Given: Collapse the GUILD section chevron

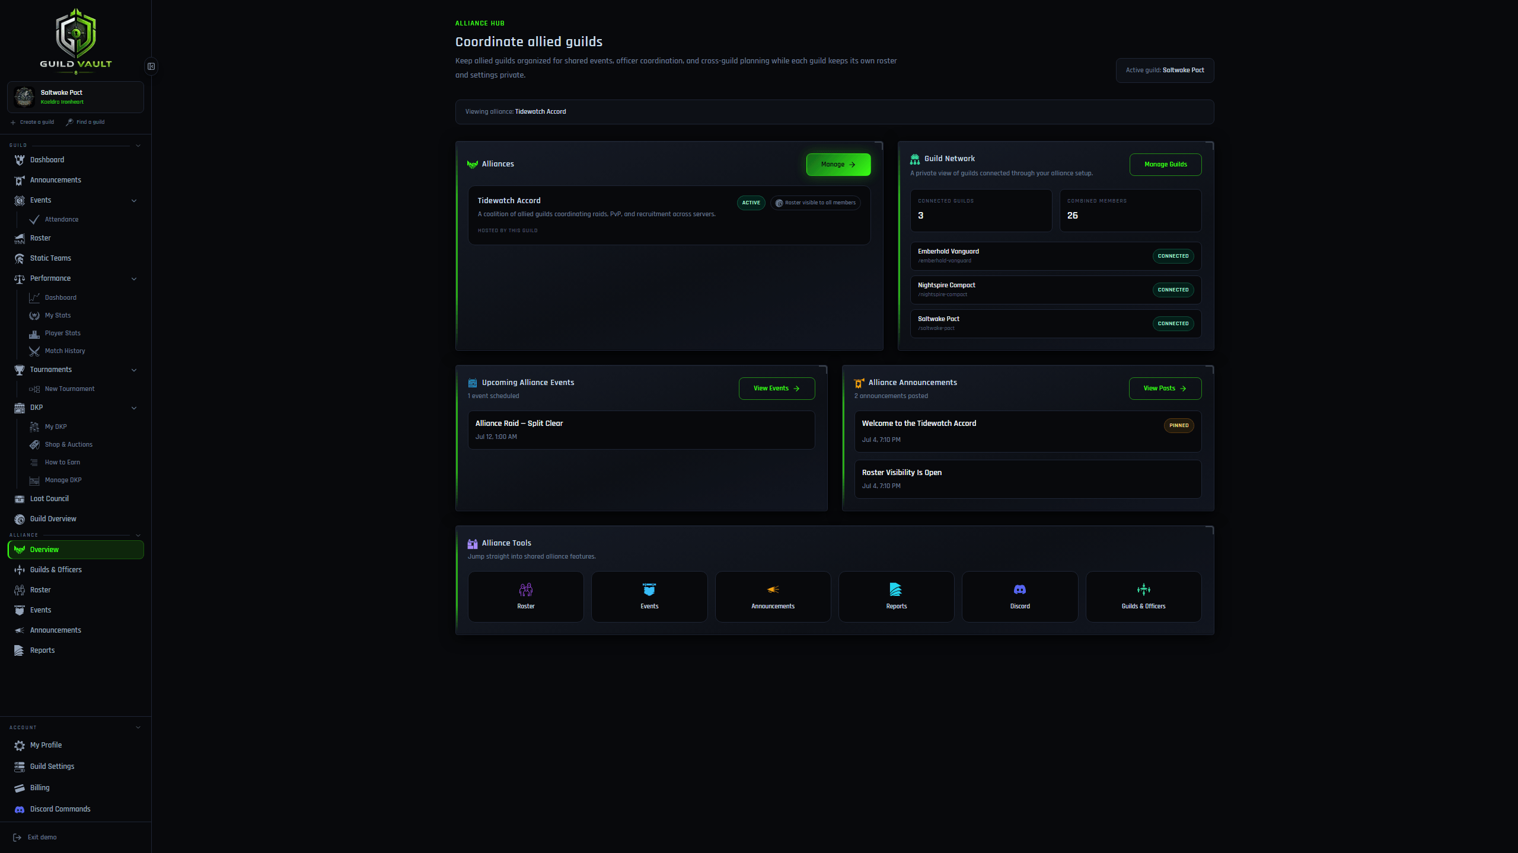Looking at the screenshot, I should tap(138, 146).
